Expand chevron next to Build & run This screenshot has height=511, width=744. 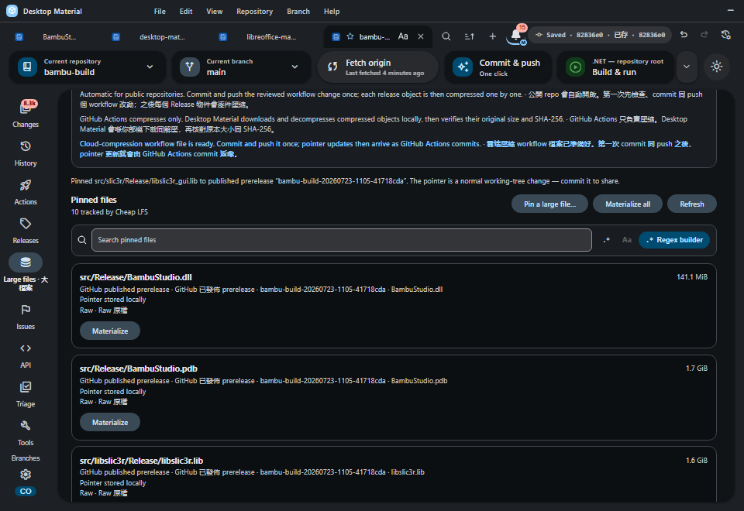[x=687, y=67]
